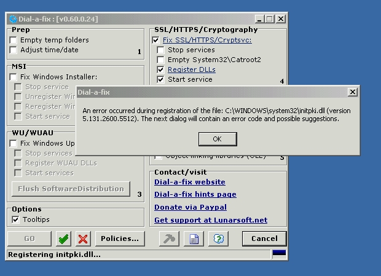The height and width of the screenshot is (276, 381).
Task: Click the red X uncheck-all icon
Action: (83, 239)
